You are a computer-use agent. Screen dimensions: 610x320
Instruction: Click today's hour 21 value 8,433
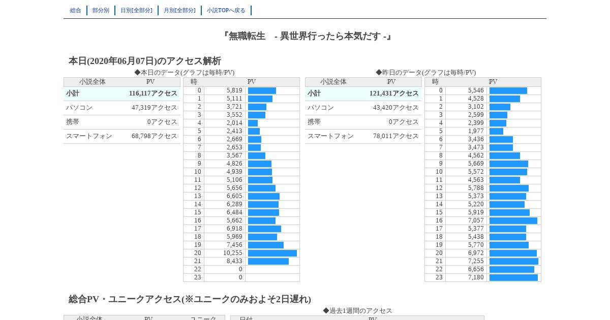234,261
